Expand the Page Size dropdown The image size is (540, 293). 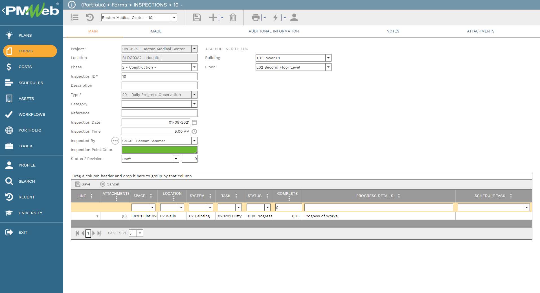pos(140,233)
